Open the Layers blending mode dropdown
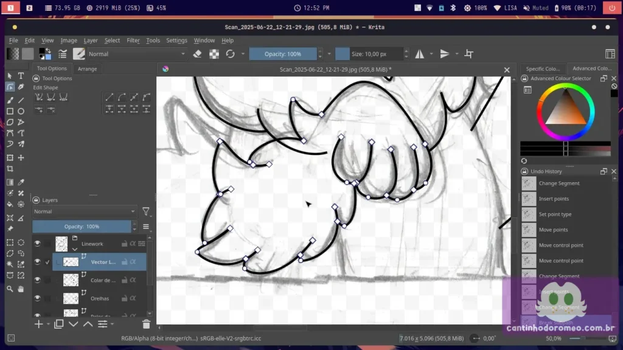The image size is (623, 350). click(84, 211)
